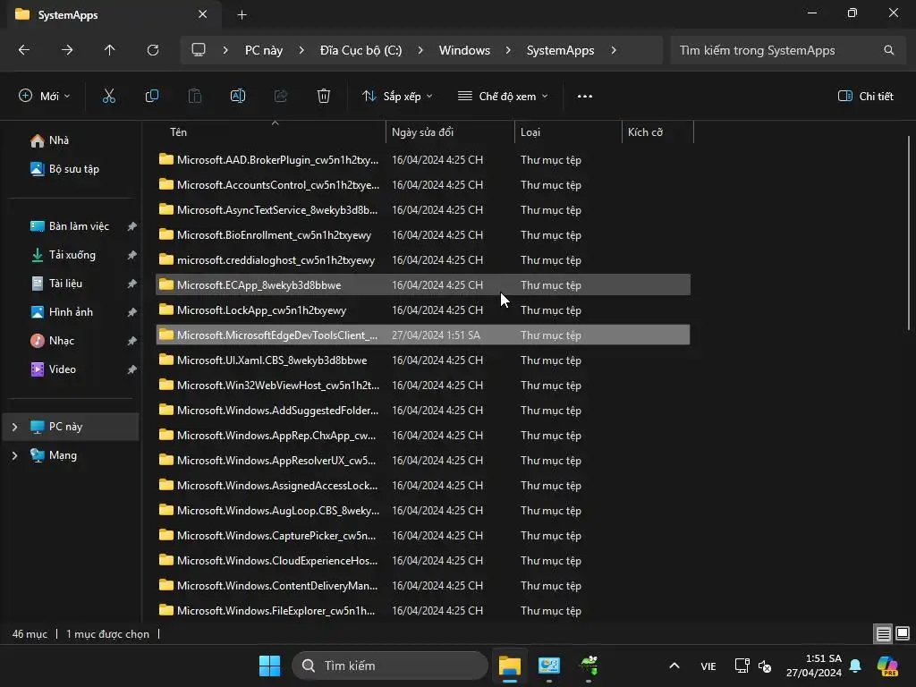The height and width of the screenshot is (687, 916).
Task: Show hidden tray icons chevron
Action: click(x=674, y=666)
